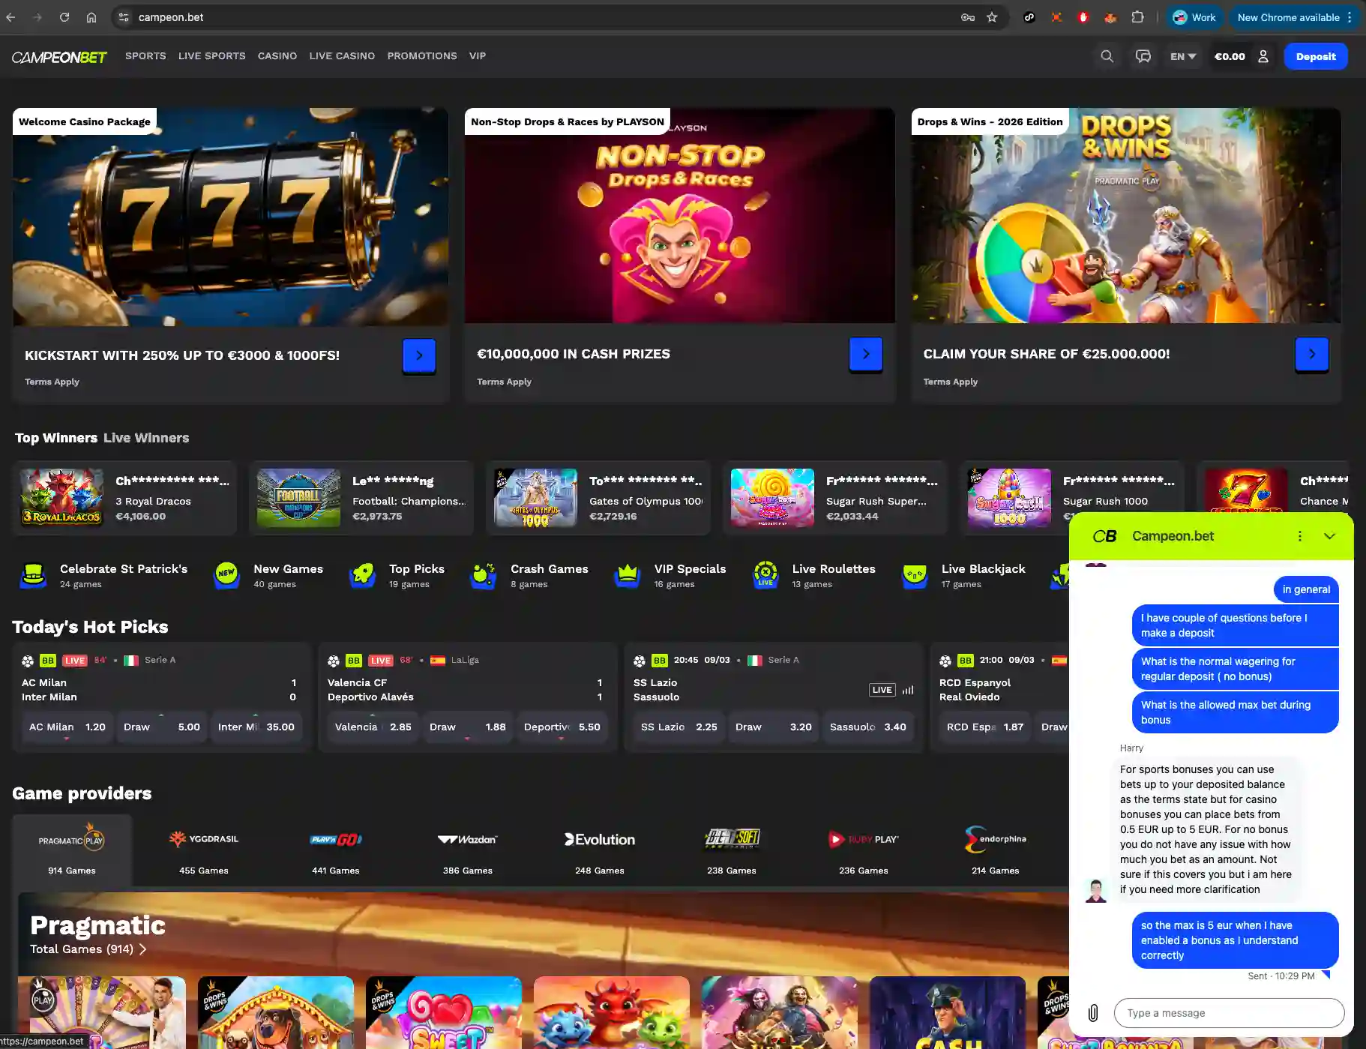The width and height of the screenshot is (1366, 1049).
Task: Open the LIVE SPORTS menu item
Action: [212, 56]
